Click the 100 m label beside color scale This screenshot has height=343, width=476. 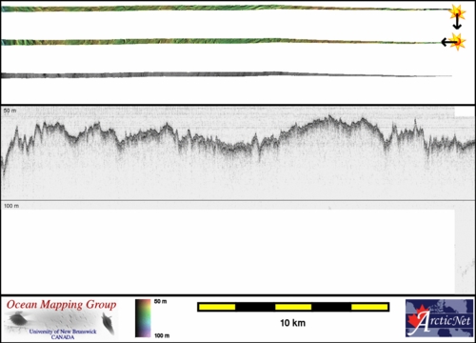pyautogui.click(x=162, y=335)
